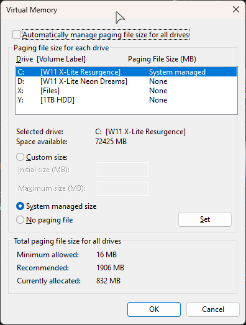This screenshot has height=325, width=246.
Task: Click the Virtual Memory title bar text
Action: 32,10
